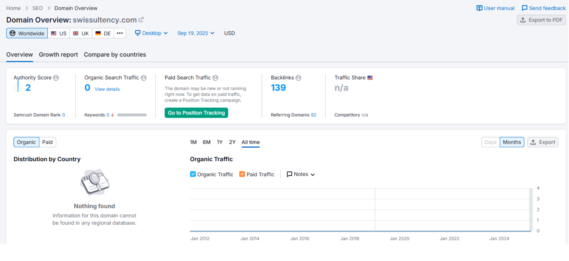Click the US flag beside Traffic Share
569x261 pixels.
pos(370,78)
